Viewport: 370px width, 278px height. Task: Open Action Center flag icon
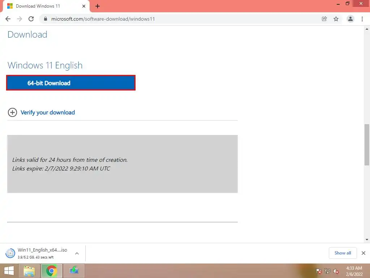pos(318,271)
